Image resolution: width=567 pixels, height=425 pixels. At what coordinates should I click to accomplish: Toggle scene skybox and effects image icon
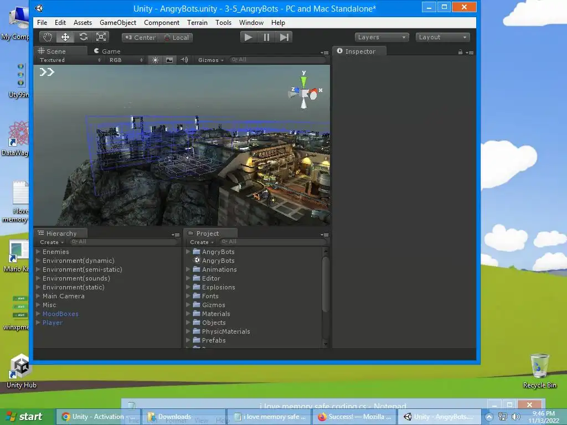click(x=169, y=60)
